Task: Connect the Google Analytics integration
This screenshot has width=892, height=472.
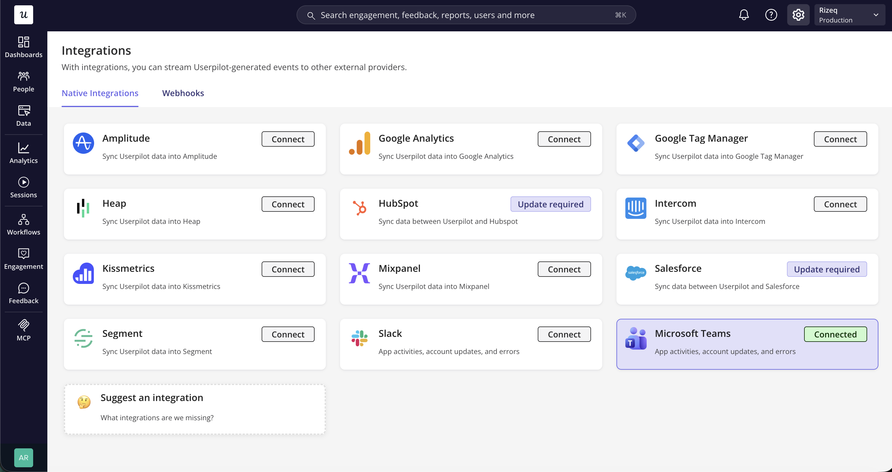Action: point(564,139)
